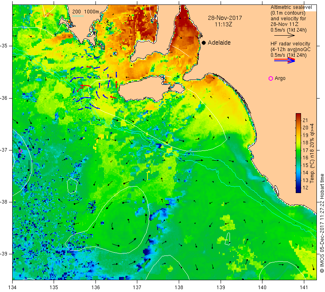Click the '-36' latitude axis label
This screenshot has width=325, height=292.
coord(4,98)
